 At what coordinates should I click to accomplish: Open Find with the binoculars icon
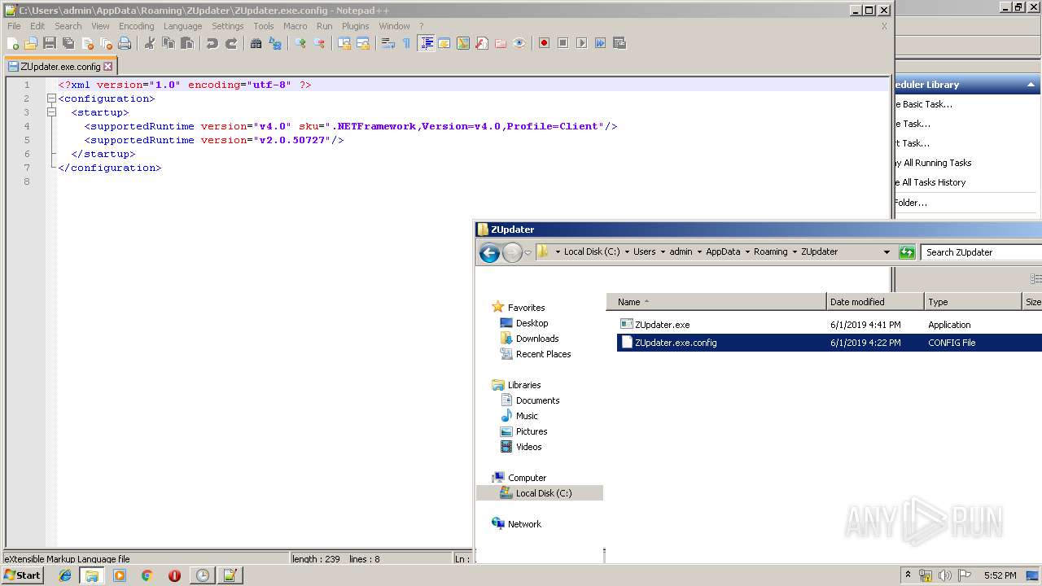pyautogui.click(x=256, y=43)
